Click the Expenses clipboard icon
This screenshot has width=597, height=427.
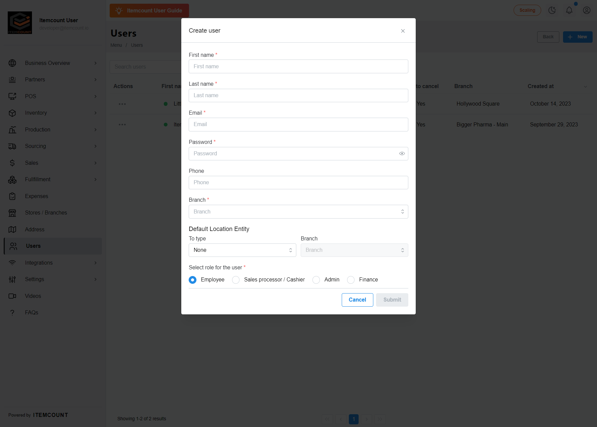coord(12,196)
